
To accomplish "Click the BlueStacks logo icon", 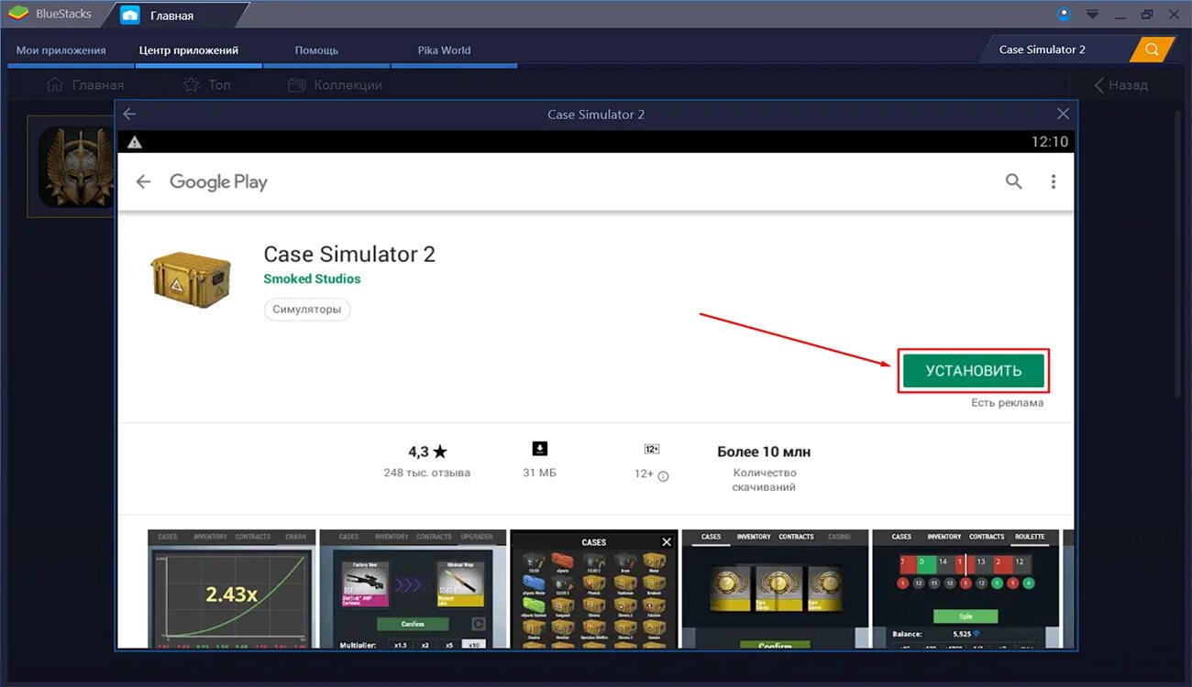I will tap(18, 14).
